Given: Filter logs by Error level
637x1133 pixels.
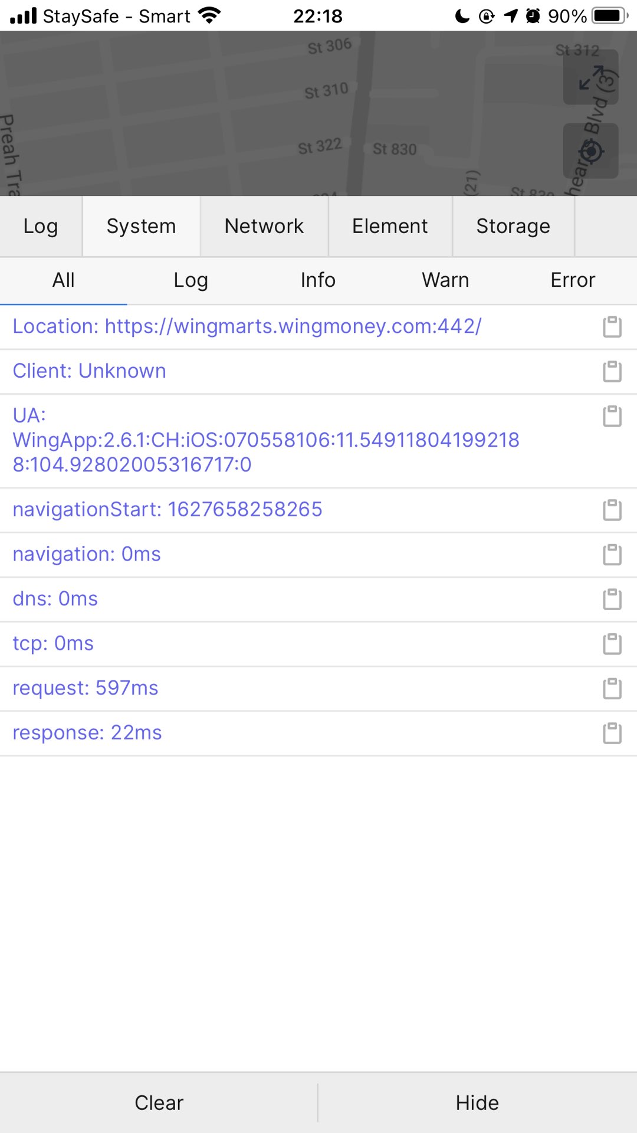Looking at the screenshot, I should pos(573,280).
